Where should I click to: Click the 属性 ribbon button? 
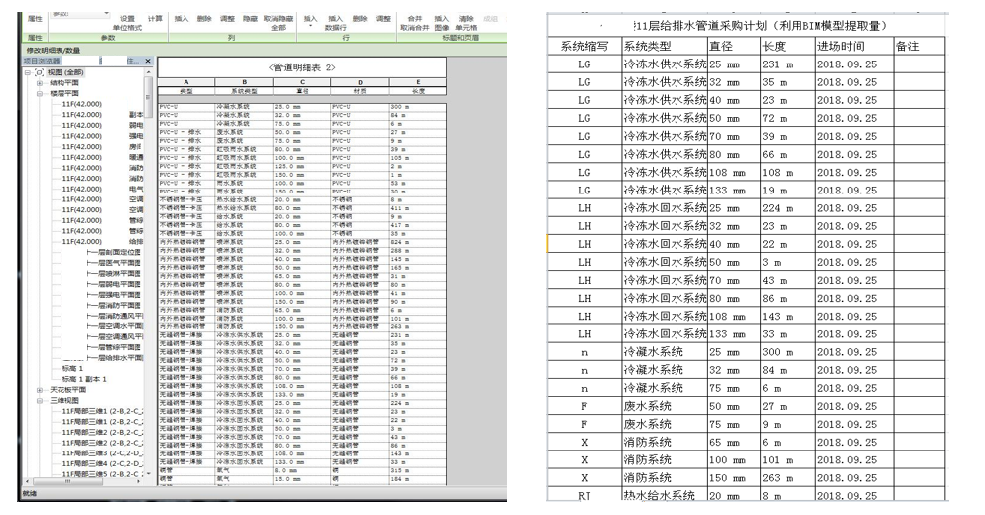[35, 19]
